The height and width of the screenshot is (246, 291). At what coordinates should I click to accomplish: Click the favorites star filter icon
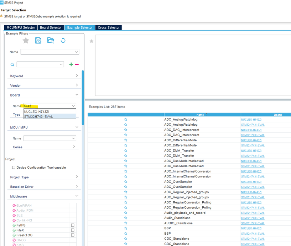[26, 40]
